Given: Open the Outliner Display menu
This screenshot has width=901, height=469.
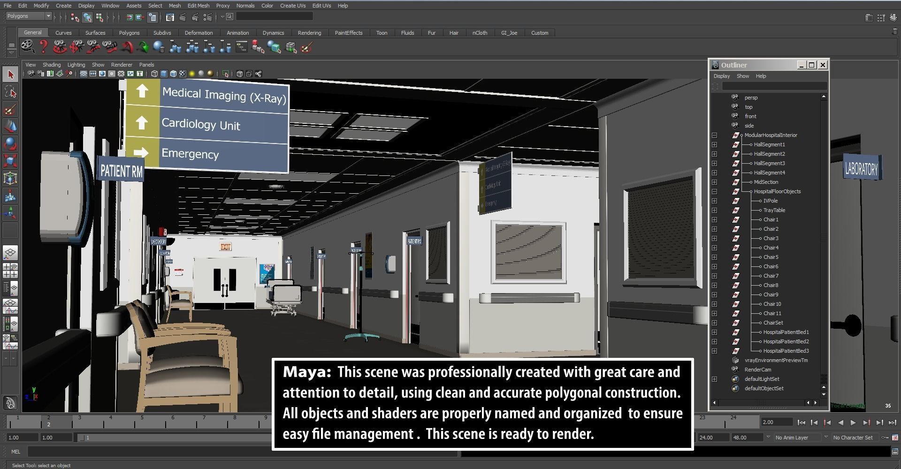Looking at the screenshot, I should (x=721, y=76).
